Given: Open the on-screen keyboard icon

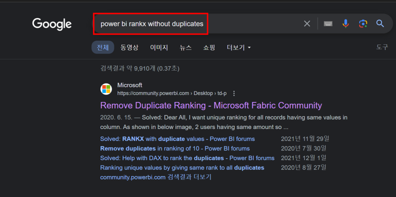Looking at the screenshot, I should point(328,24).
